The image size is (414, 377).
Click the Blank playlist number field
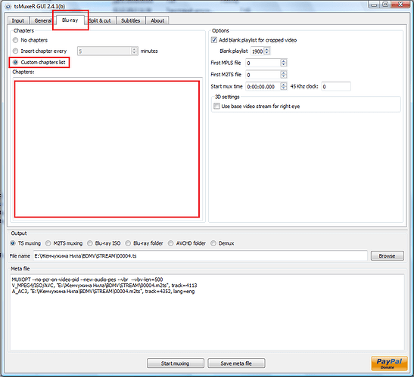[257, 51]
